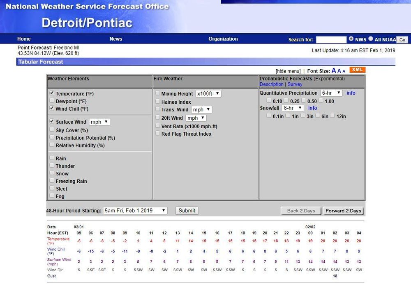Uncheck the Wind Chill (°F) checkbox
The image size is (411, 284).
coord(52,108)
